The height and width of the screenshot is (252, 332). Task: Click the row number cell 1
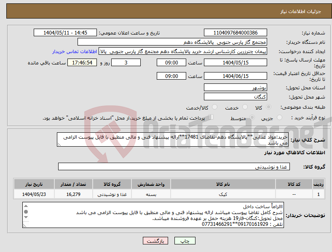pyautogui.click(x=318, y=194)
